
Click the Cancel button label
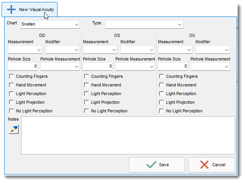(x=219, y=165)
